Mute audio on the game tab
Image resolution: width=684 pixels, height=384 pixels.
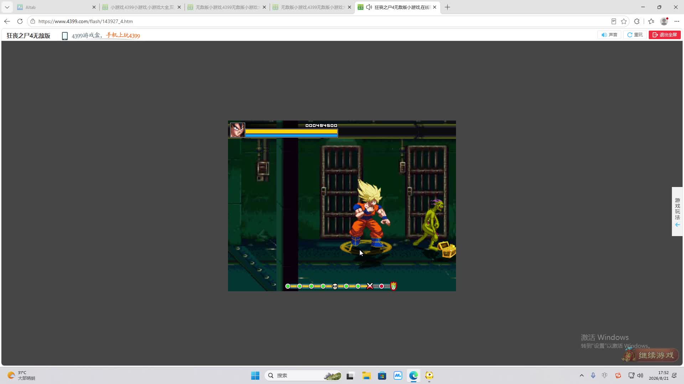[x=369, y=7]
